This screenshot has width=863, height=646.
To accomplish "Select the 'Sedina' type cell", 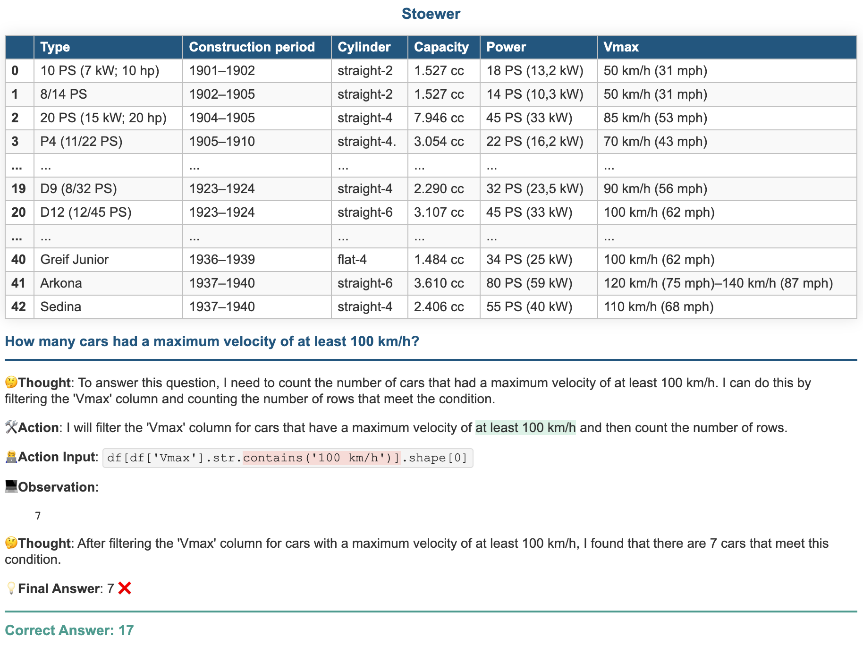I will coord(108,307).
